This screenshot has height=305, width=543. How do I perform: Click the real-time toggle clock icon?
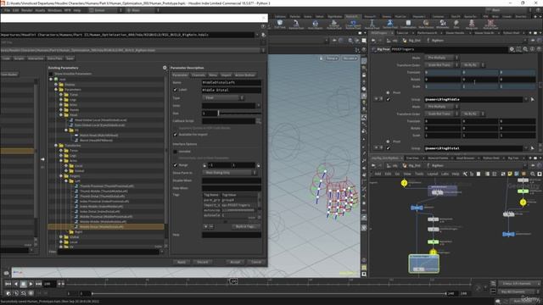click(8, 293)
